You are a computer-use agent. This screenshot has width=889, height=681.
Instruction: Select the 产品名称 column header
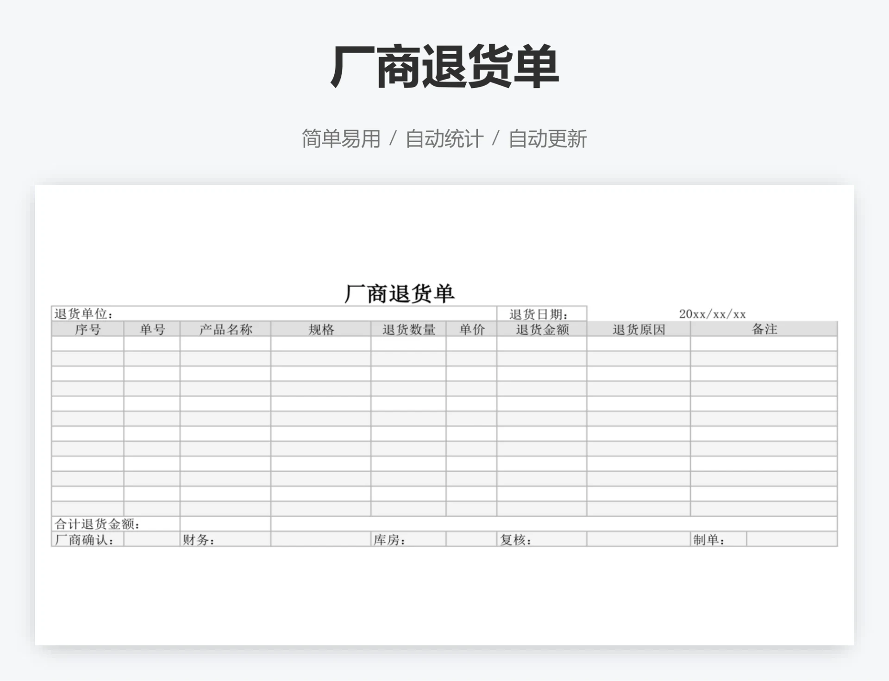coord(224,330)
